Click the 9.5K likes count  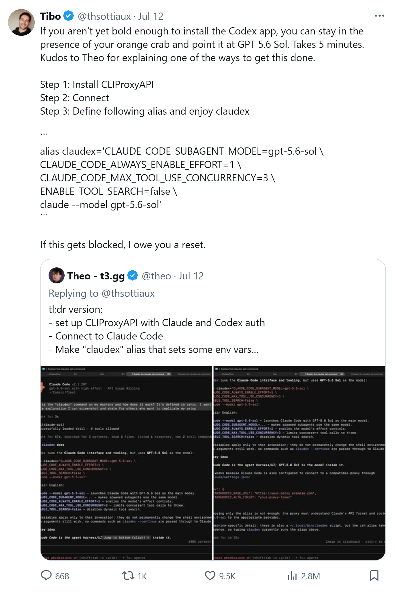(227, 576)
